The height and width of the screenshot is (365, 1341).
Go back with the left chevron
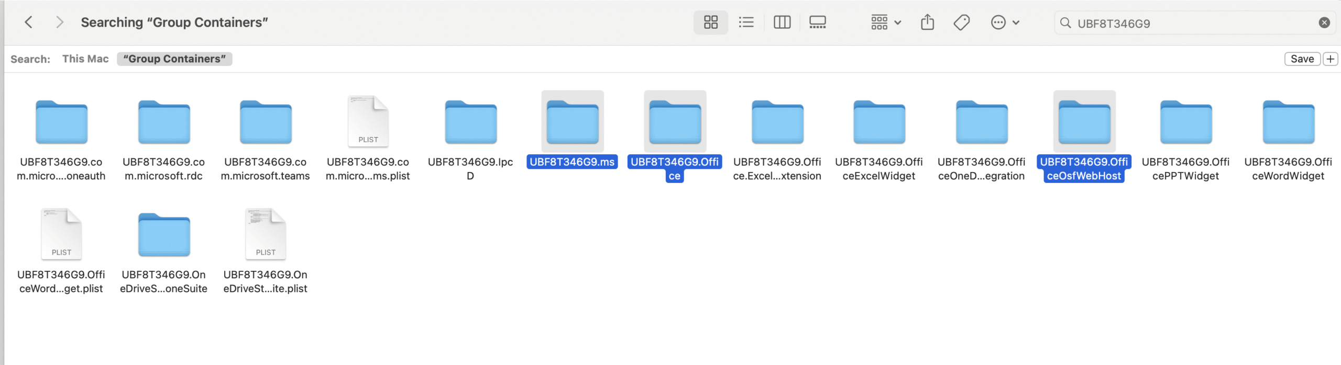(x=29, y=22)
